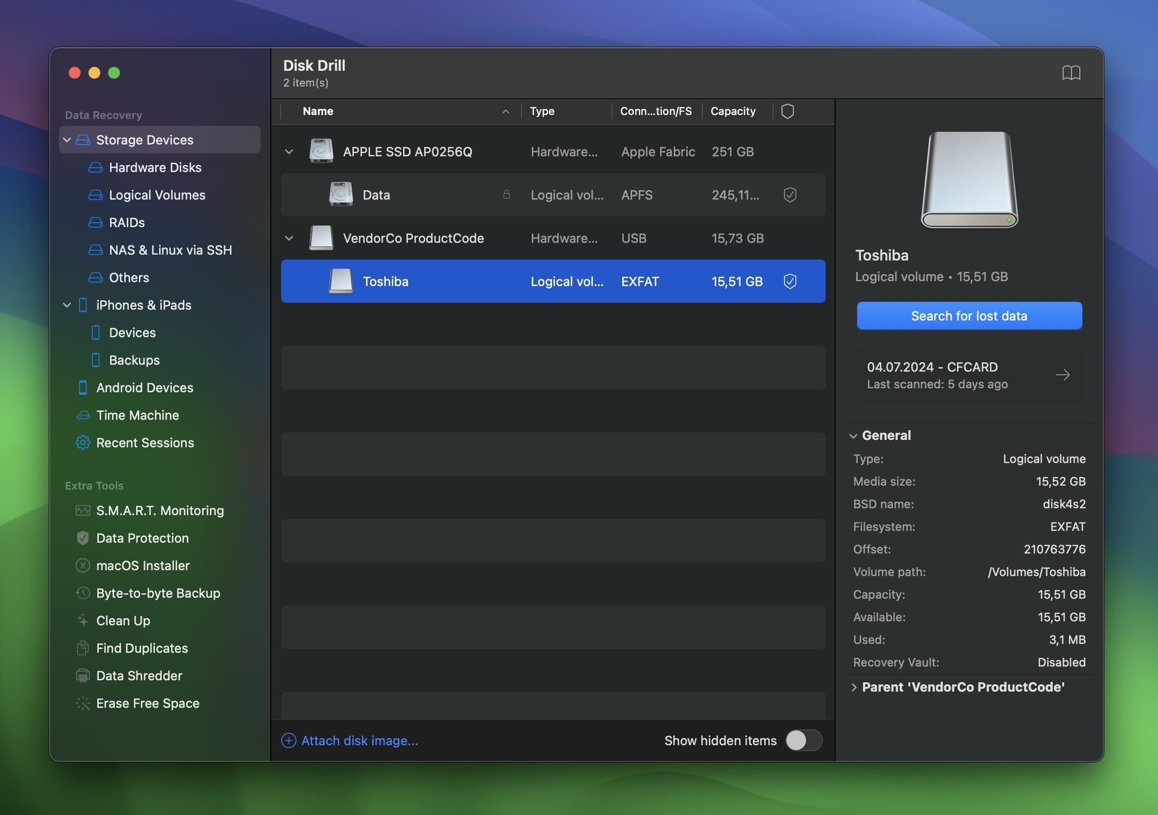Select the Logical Volumes sidebar item
Image resolution: width=1158 pixels, height=815 pixels.
tap(157, 195)
